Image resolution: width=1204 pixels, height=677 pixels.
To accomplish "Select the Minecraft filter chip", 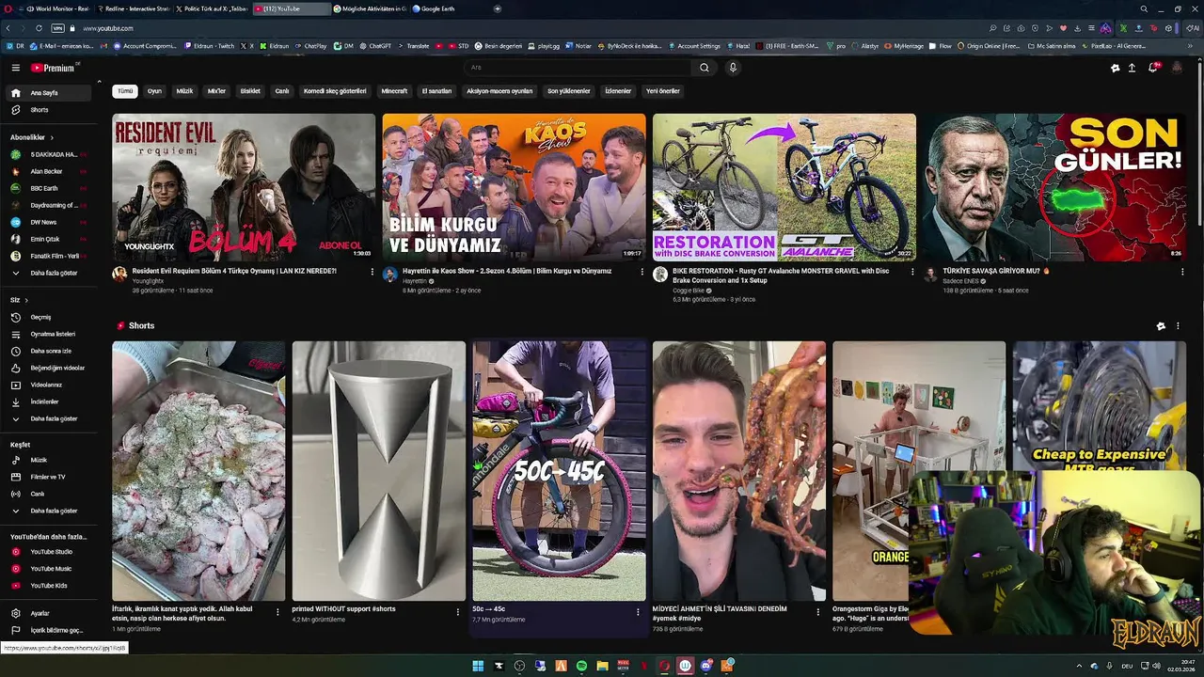I will 394,91.
